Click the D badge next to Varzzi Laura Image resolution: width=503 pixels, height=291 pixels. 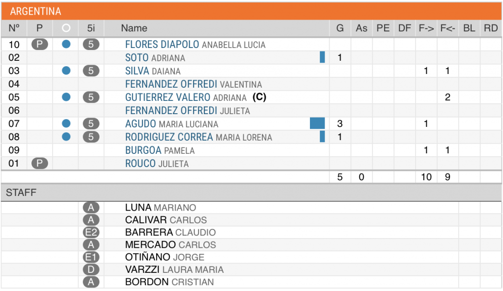[91, 269]
